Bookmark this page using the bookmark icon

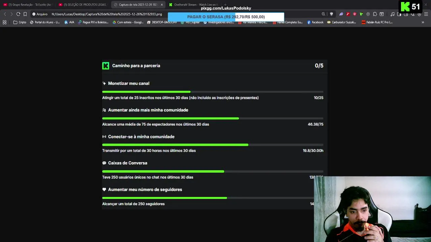tap(25, 14)
